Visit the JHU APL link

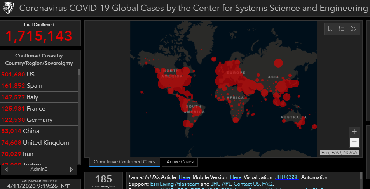click(221, 184)
